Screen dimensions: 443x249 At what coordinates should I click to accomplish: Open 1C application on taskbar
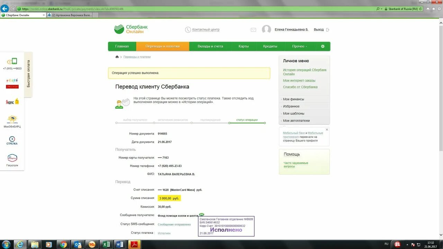pos(92,245)
